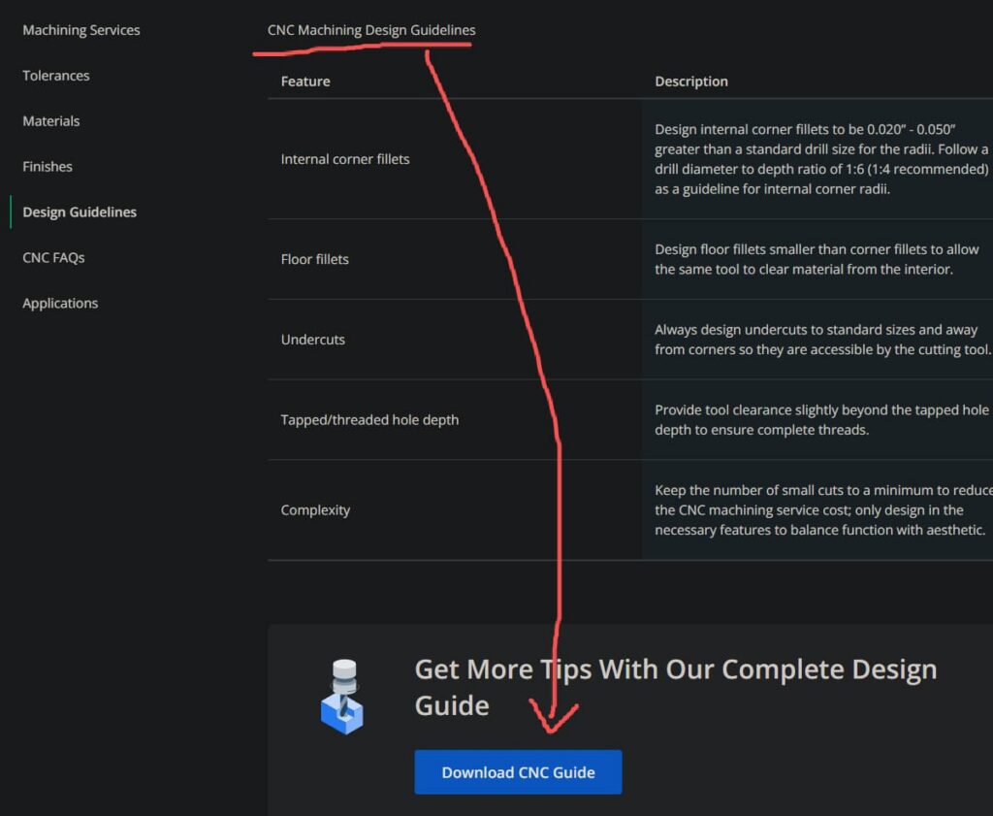Click the description starting 'Design floor fillets smaller'

[x=817, y=259]
